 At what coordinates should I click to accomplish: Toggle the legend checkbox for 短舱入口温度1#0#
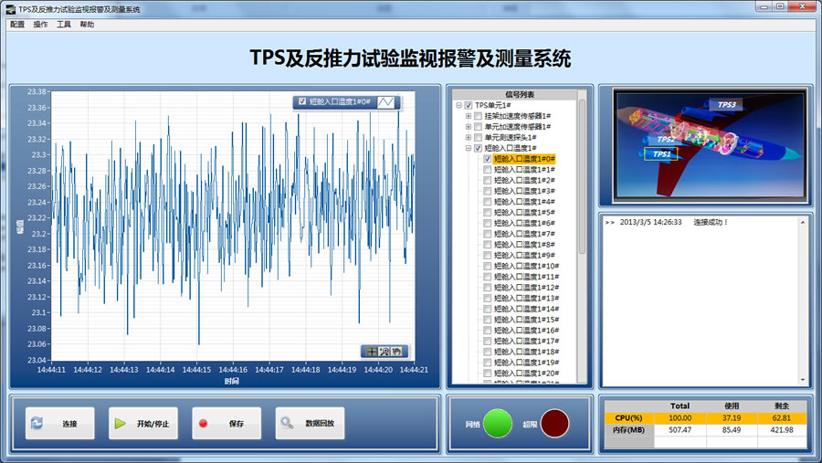click(x=302, y=101)
